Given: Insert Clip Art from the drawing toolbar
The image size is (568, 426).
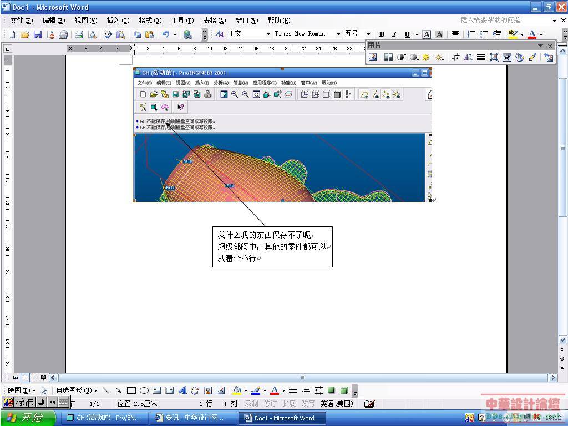Looking at the screenshot, I should click(x=208, y=390).
